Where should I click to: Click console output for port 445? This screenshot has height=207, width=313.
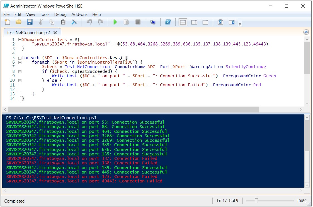[x=86, y=172]
